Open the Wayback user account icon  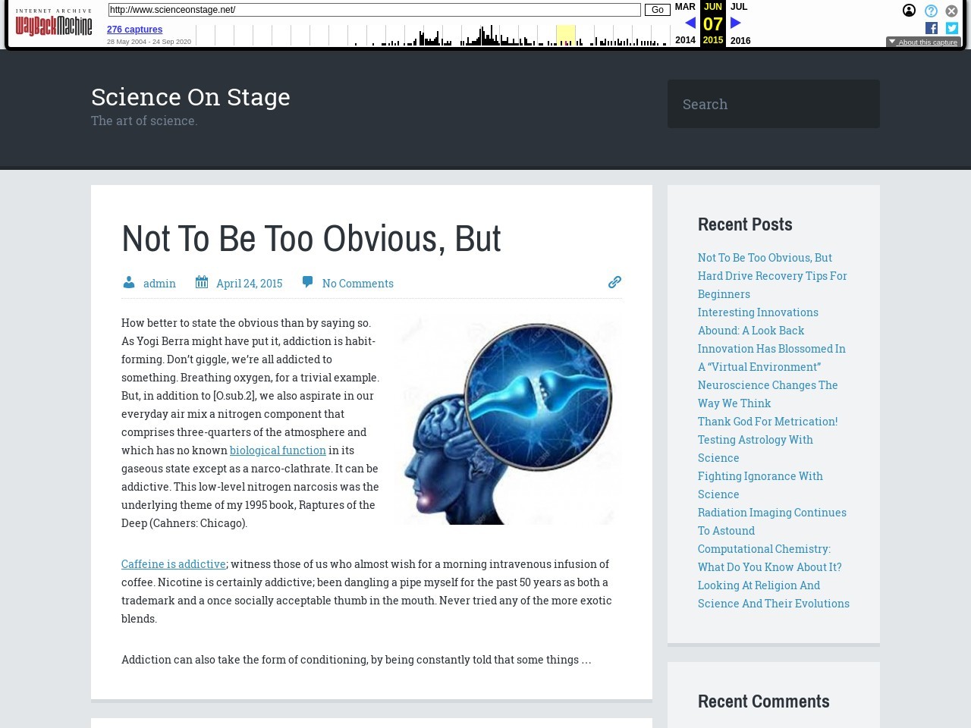point(909,11)
